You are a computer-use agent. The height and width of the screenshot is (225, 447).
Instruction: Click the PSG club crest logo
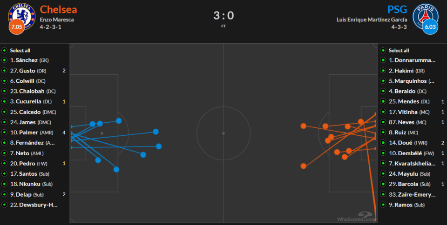click(x=426, y=16)
